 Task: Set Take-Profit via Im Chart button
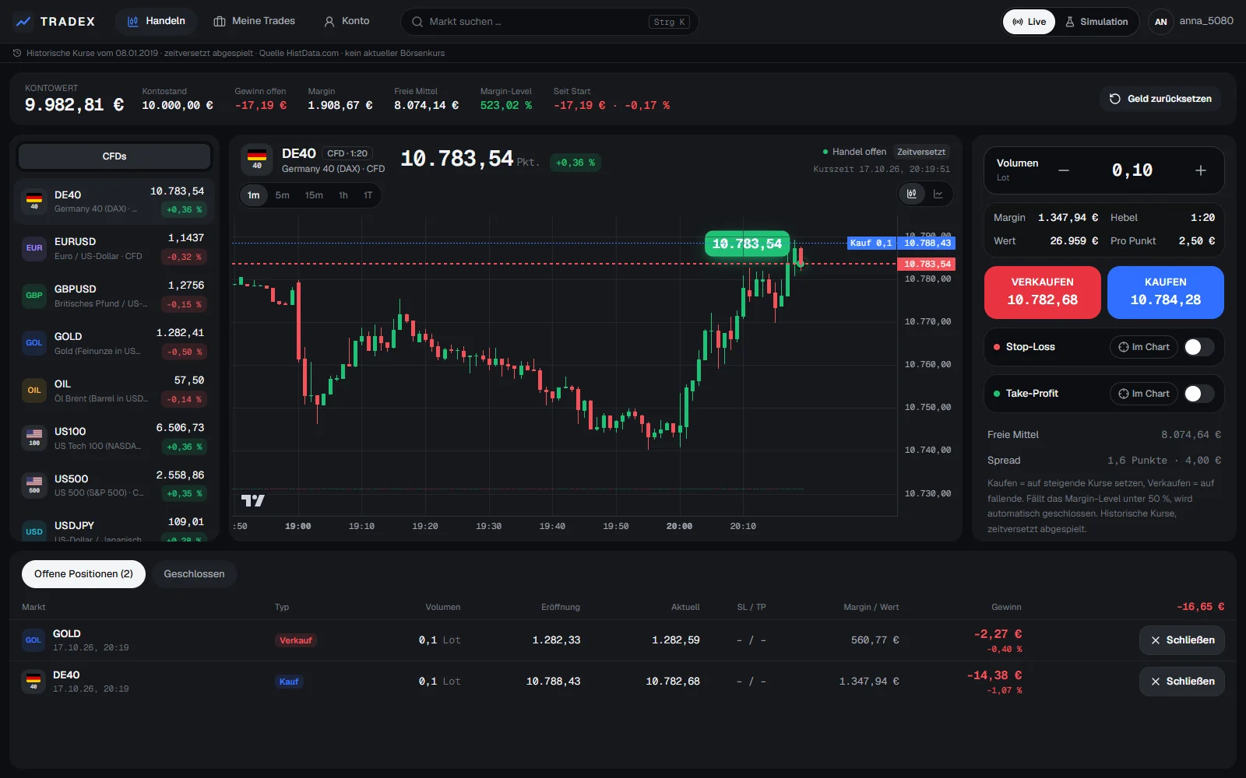pyautogui.click(x=1144, y=394)
